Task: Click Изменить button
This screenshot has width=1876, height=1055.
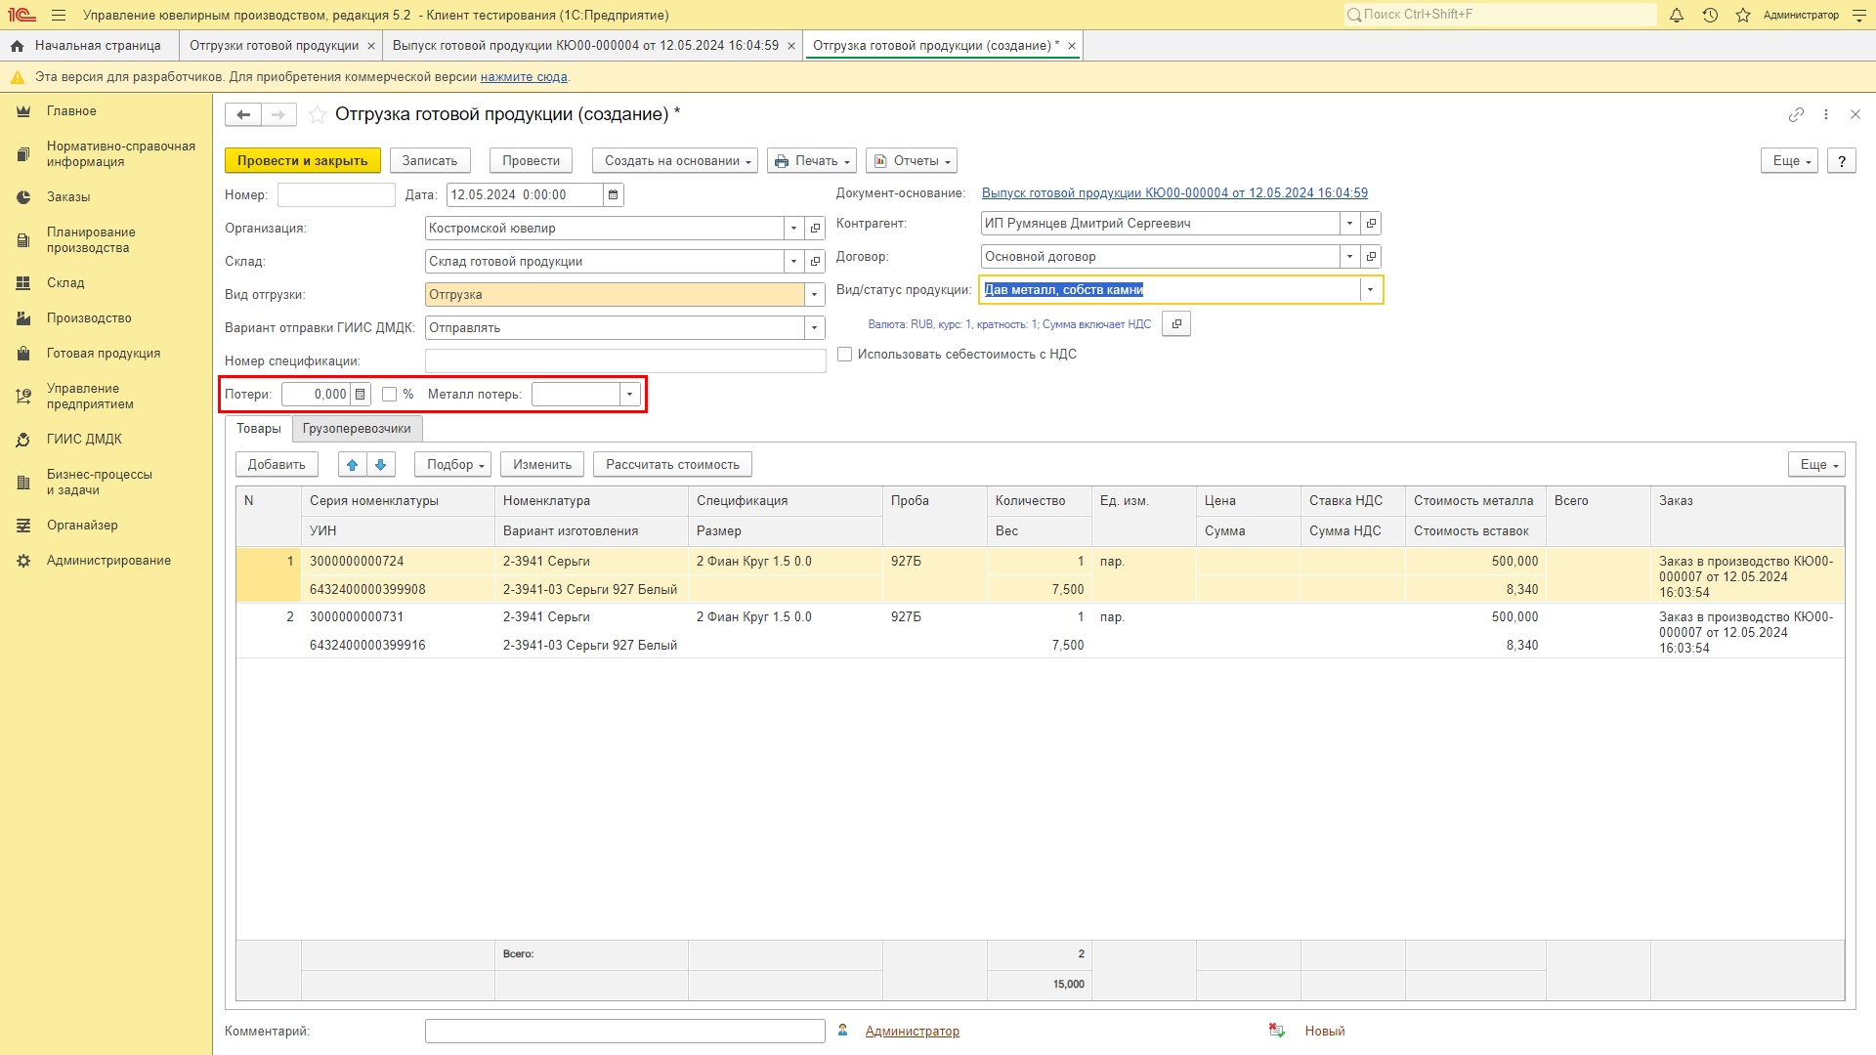Action: (542, 465)
